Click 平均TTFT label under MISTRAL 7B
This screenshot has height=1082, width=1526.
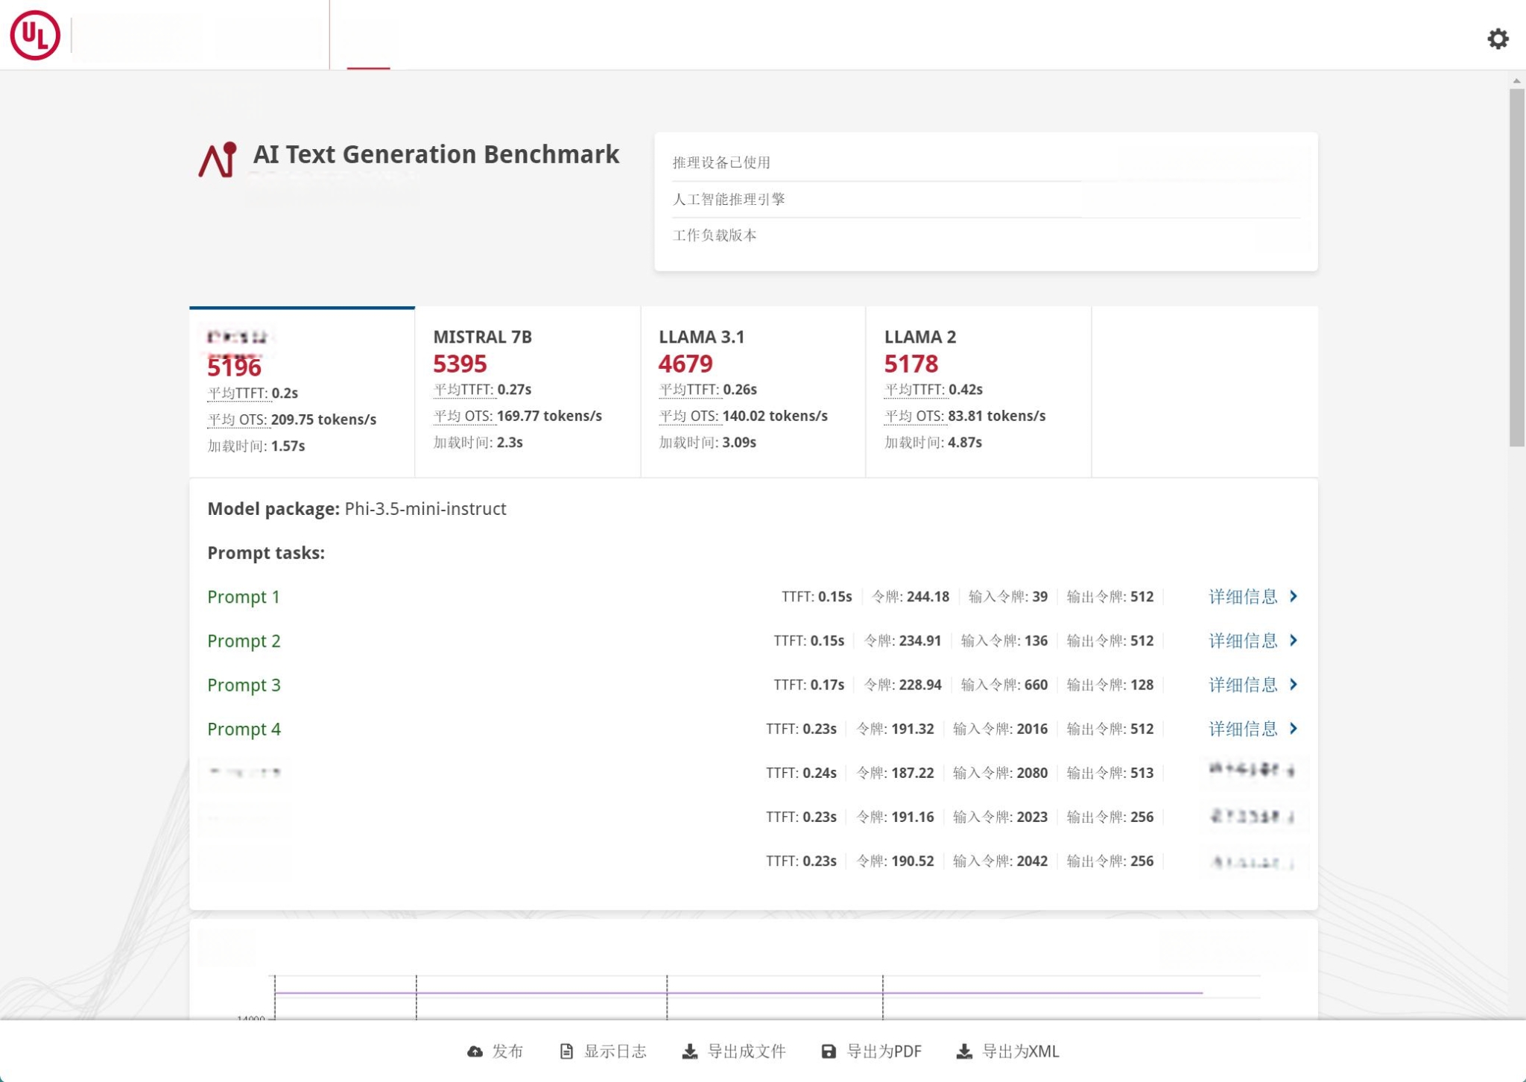463,390
